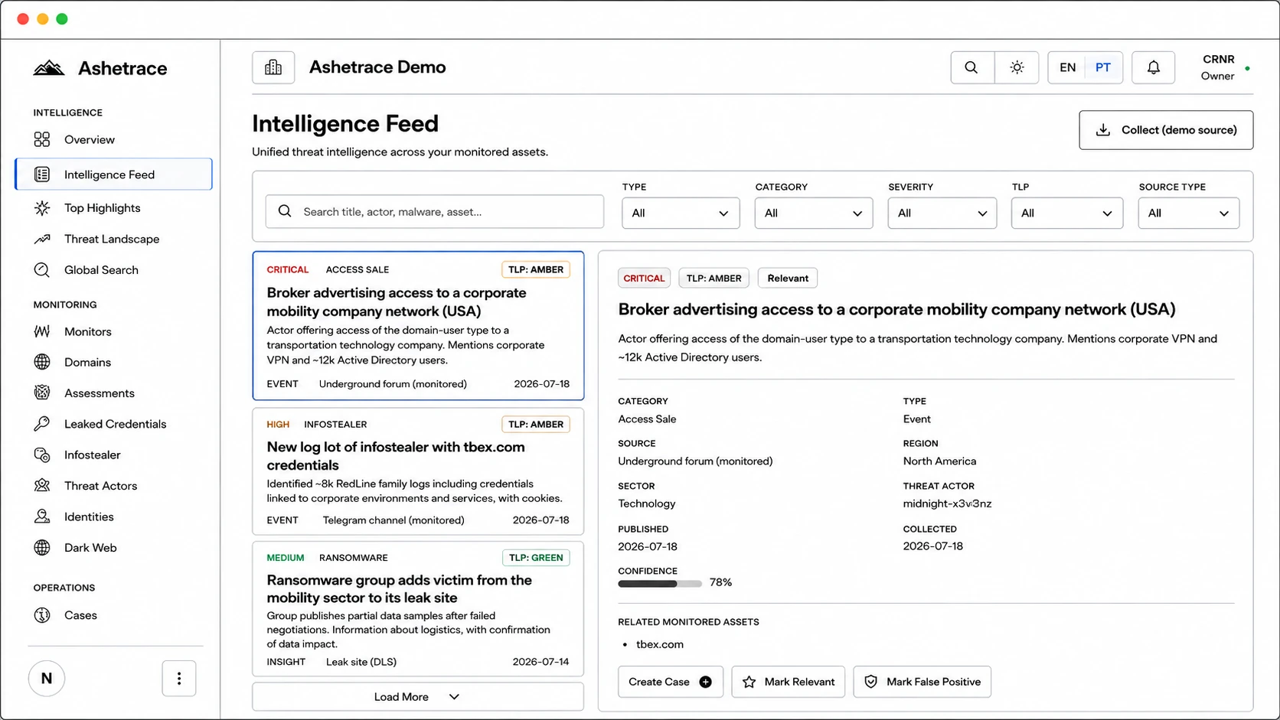Click the Domains globe icon
The image size is (1280, 720).
42,362
